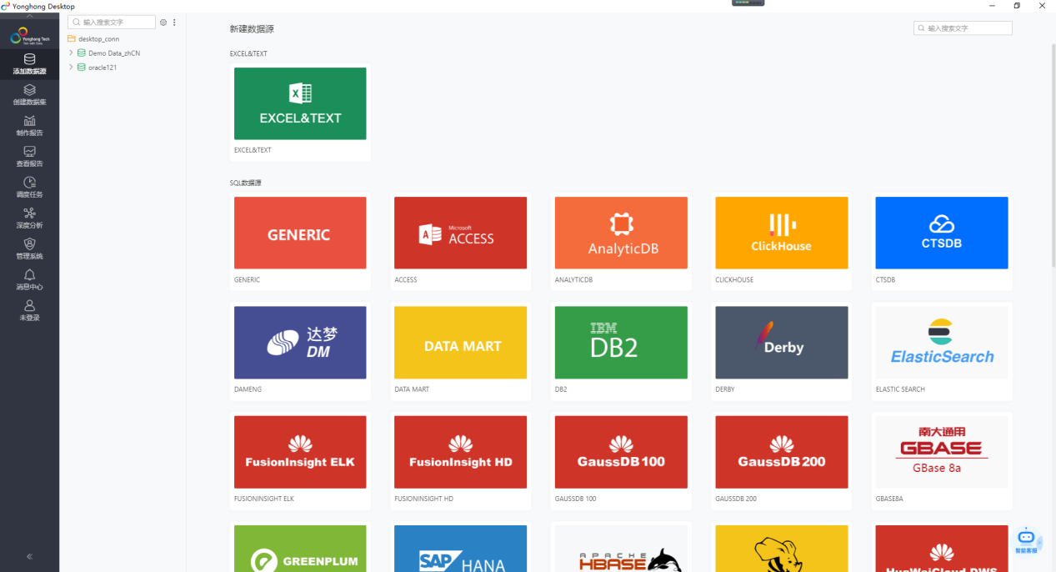Viewport: 1056px width, 572px height.
Task: Select oracle121 in the connection tree
Action: (x=97, y=68)
